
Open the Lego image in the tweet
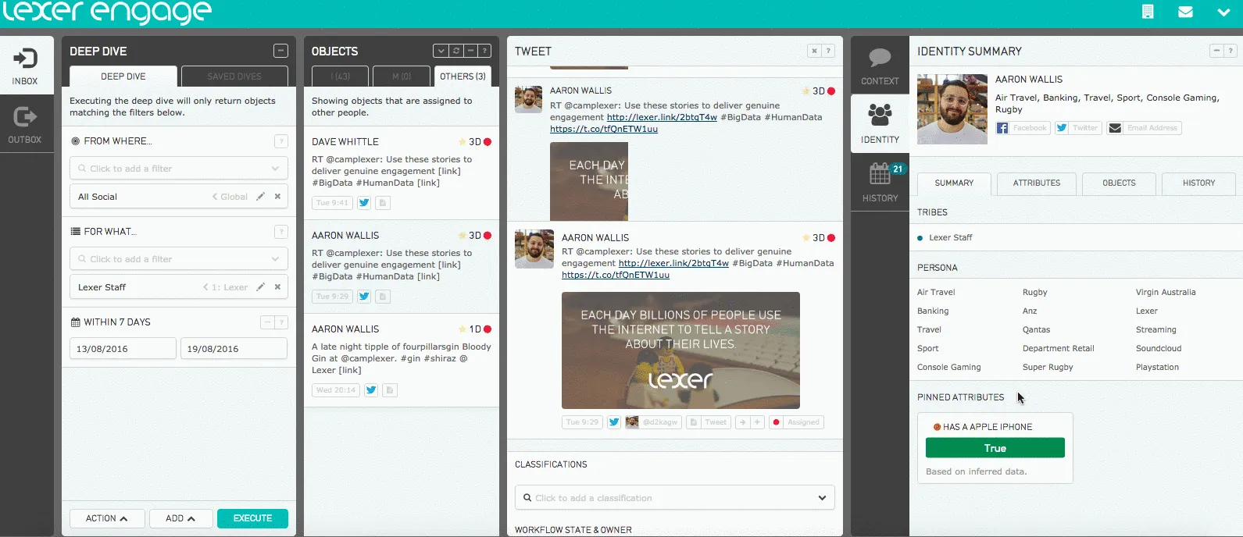tap(680, 350)
